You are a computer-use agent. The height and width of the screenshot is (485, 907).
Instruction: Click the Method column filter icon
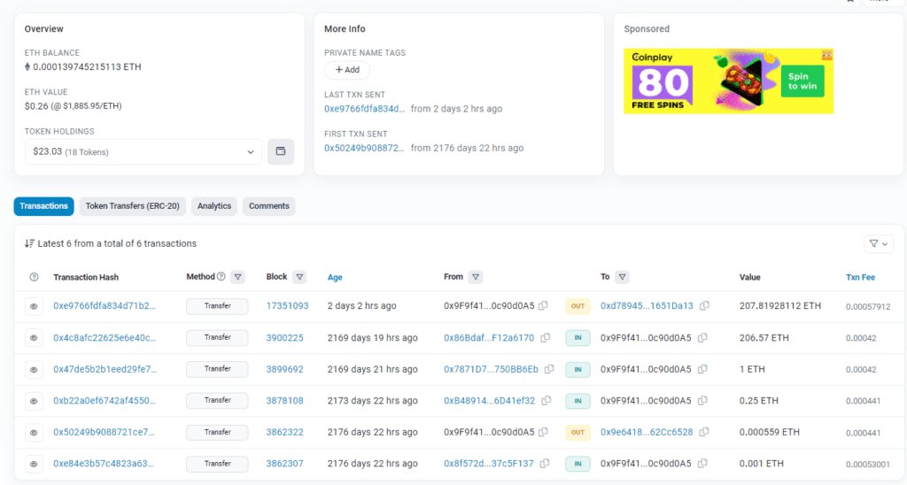[x=237, y=277]
